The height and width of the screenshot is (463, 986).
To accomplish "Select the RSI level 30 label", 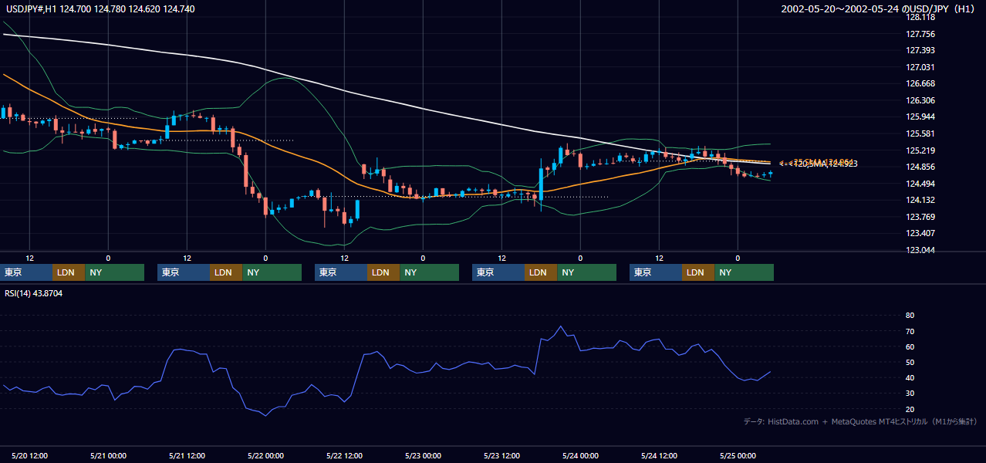I will (x=910, y=394).
